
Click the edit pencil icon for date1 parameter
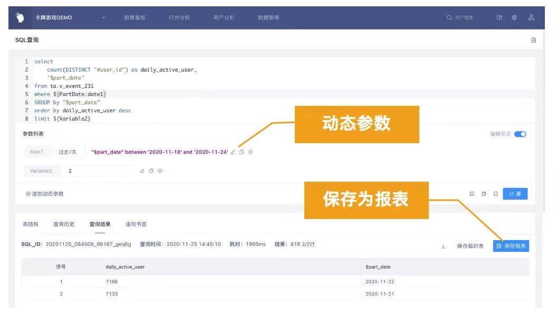[x=233, y=152]
